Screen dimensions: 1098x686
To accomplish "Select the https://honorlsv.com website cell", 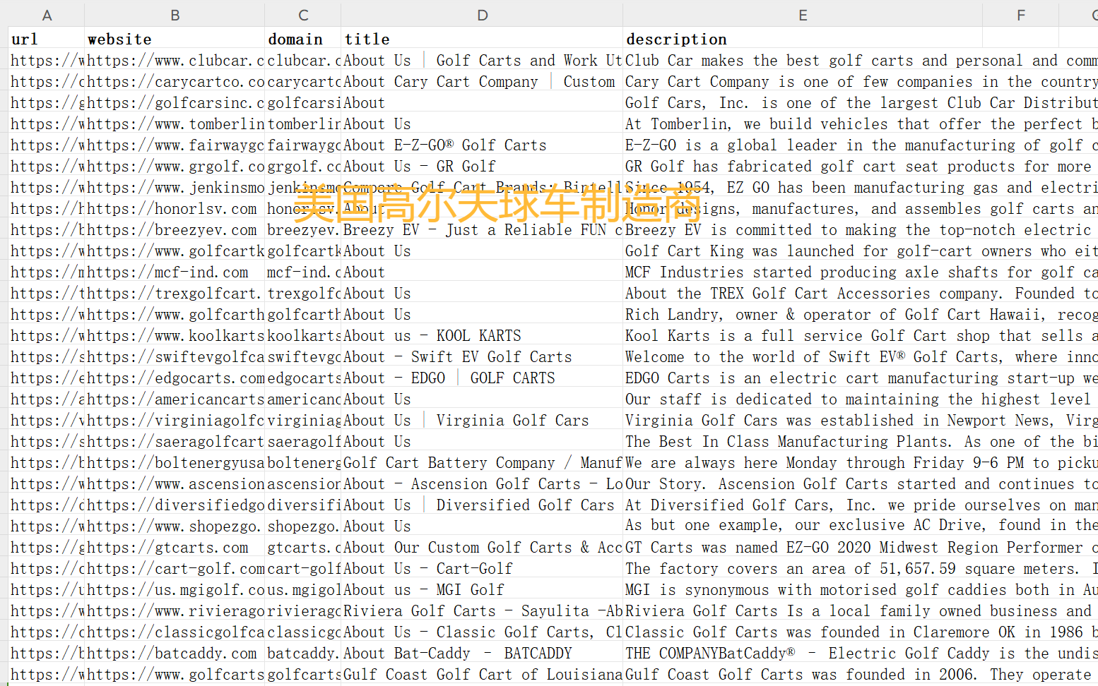I will (x=175, y=208).
